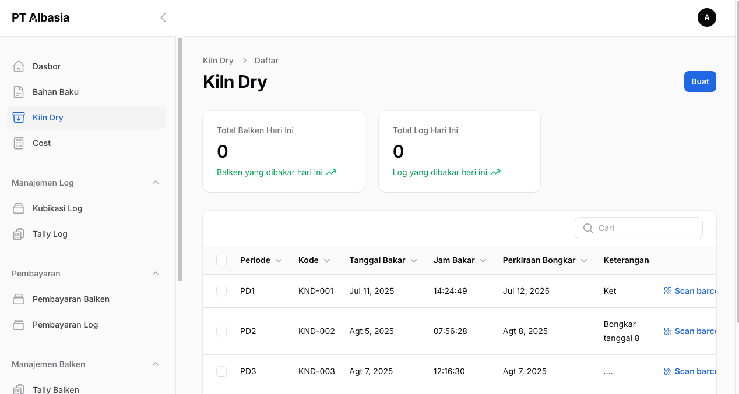Image resolution: width=739 pixels, height=394 pixels.
Task: Click the Cost calculator icon
Action: (x=19, y=143)
